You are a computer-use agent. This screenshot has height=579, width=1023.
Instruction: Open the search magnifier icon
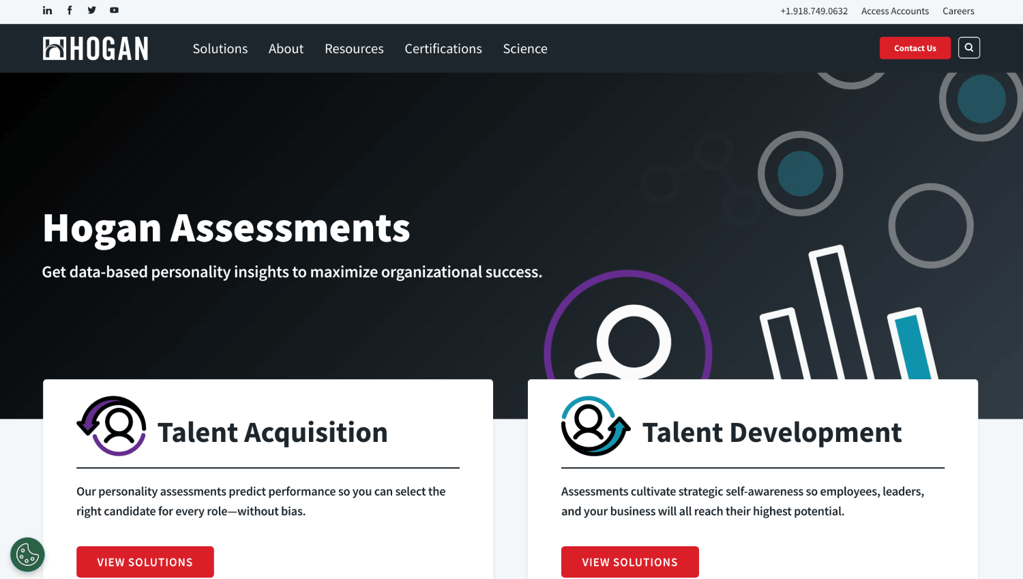969,48
